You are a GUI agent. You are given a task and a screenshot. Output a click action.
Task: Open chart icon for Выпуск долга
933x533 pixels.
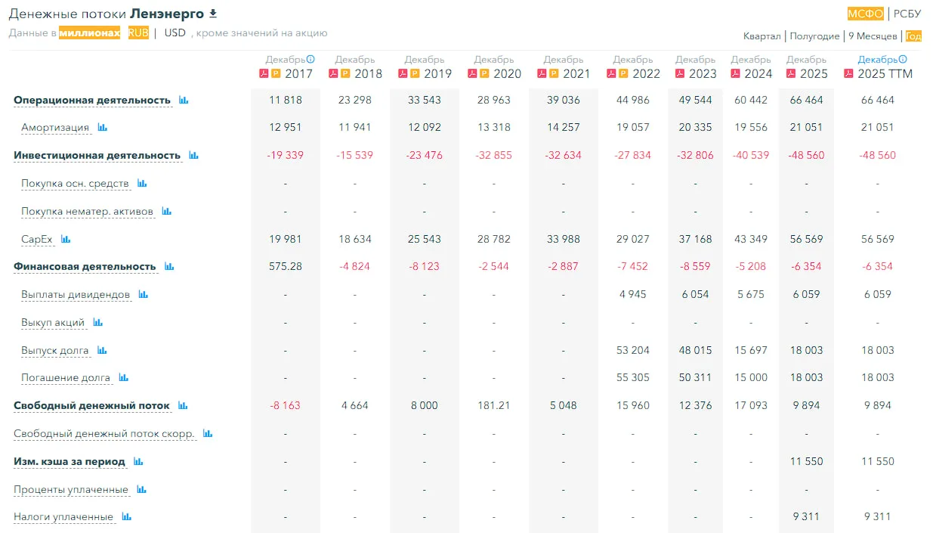102,350
